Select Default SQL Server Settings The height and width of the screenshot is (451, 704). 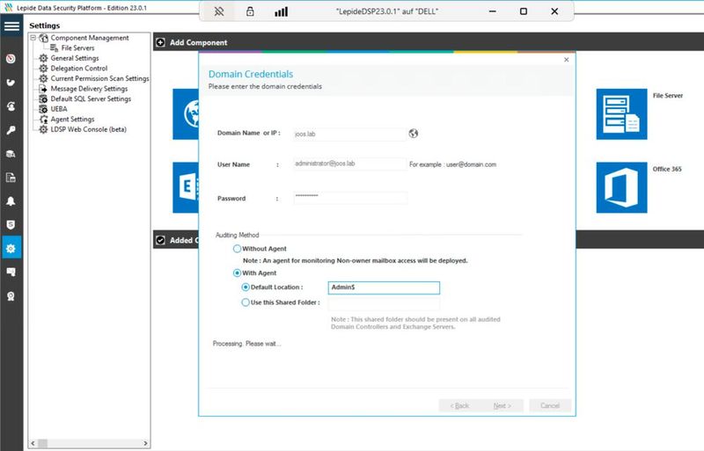pyautogui.click(x=91, y=98)
